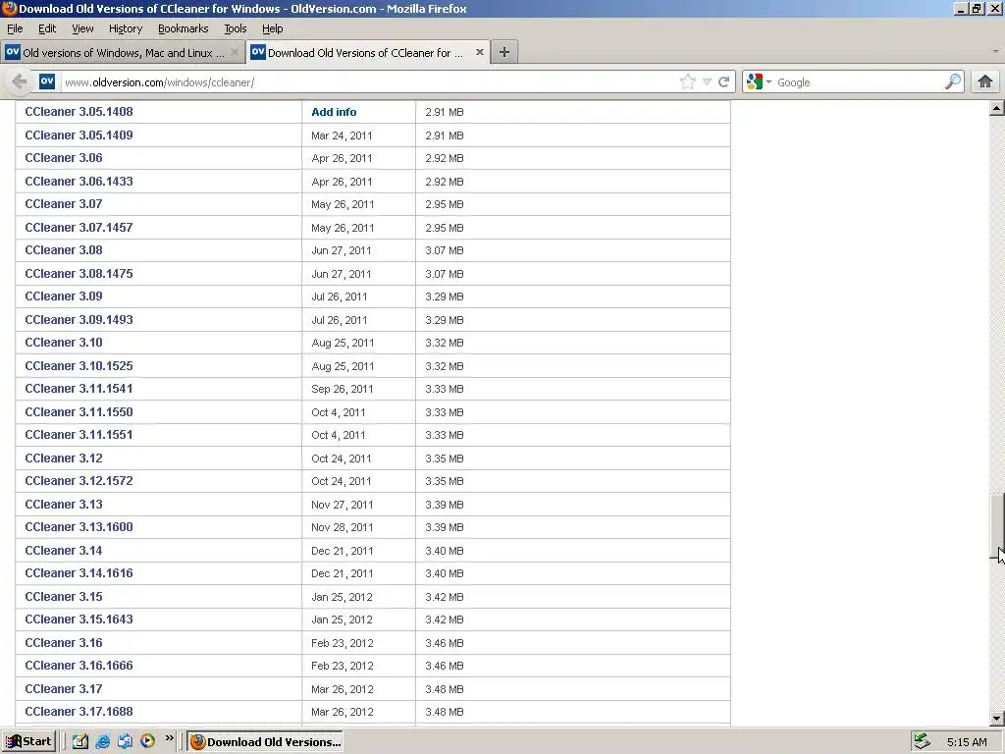
Task: Click the Add info link for CCleaner 3.05.1408
Action: point(334,112)
